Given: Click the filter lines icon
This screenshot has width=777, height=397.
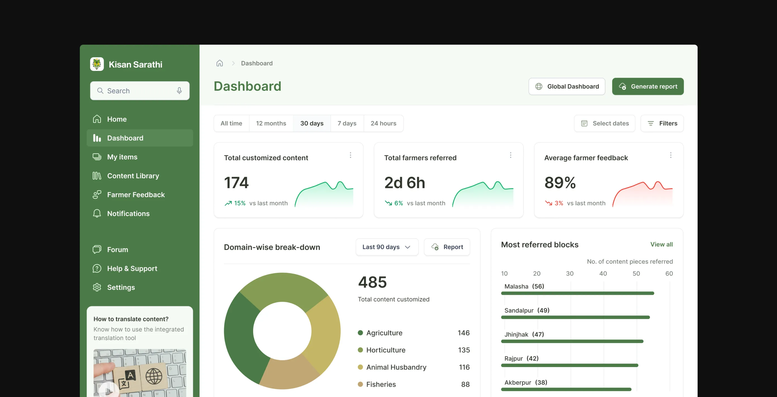Looking at the screenshot, I should (x=651, y=123).
